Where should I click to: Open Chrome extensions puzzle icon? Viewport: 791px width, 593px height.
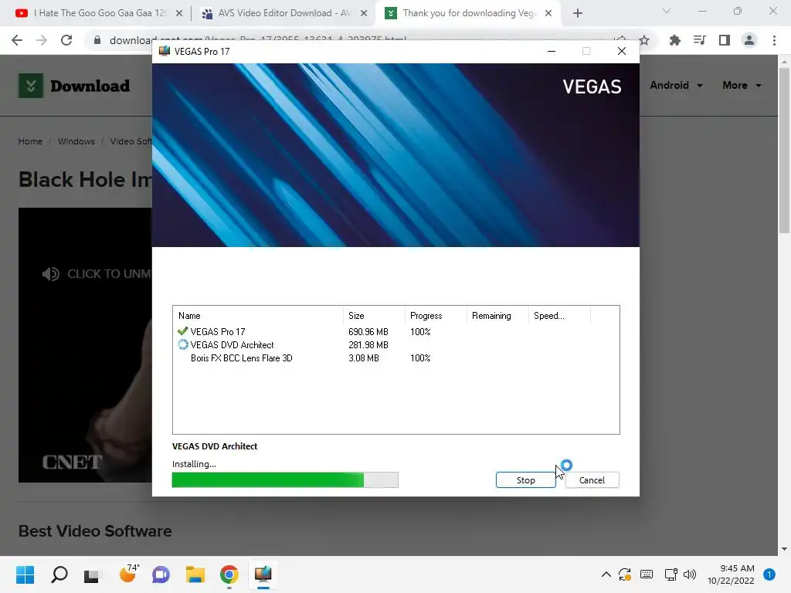coord(675,40)
